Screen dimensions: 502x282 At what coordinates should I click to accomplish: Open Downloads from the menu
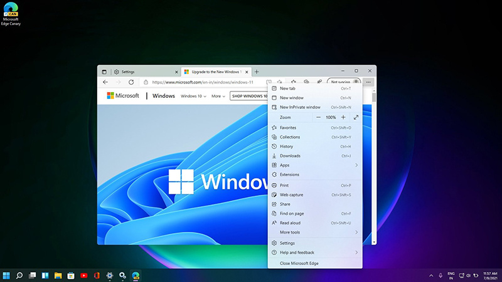point(315,155)
